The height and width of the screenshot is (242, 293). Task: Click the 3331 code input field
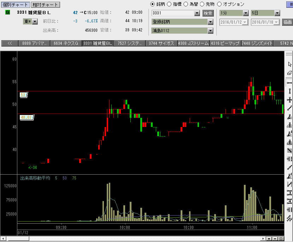pos(173,13)
